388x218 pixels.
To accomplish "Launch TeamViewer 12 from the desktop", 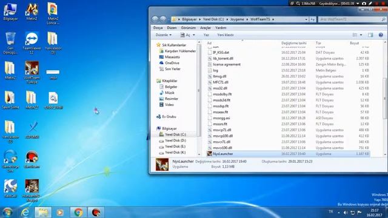I will (32, 43).
